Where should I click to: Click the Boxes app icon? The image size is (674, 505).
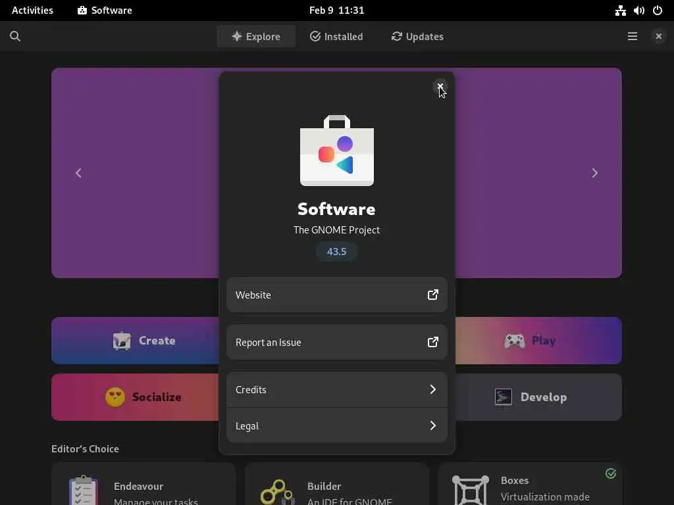[x=471, y=490]
